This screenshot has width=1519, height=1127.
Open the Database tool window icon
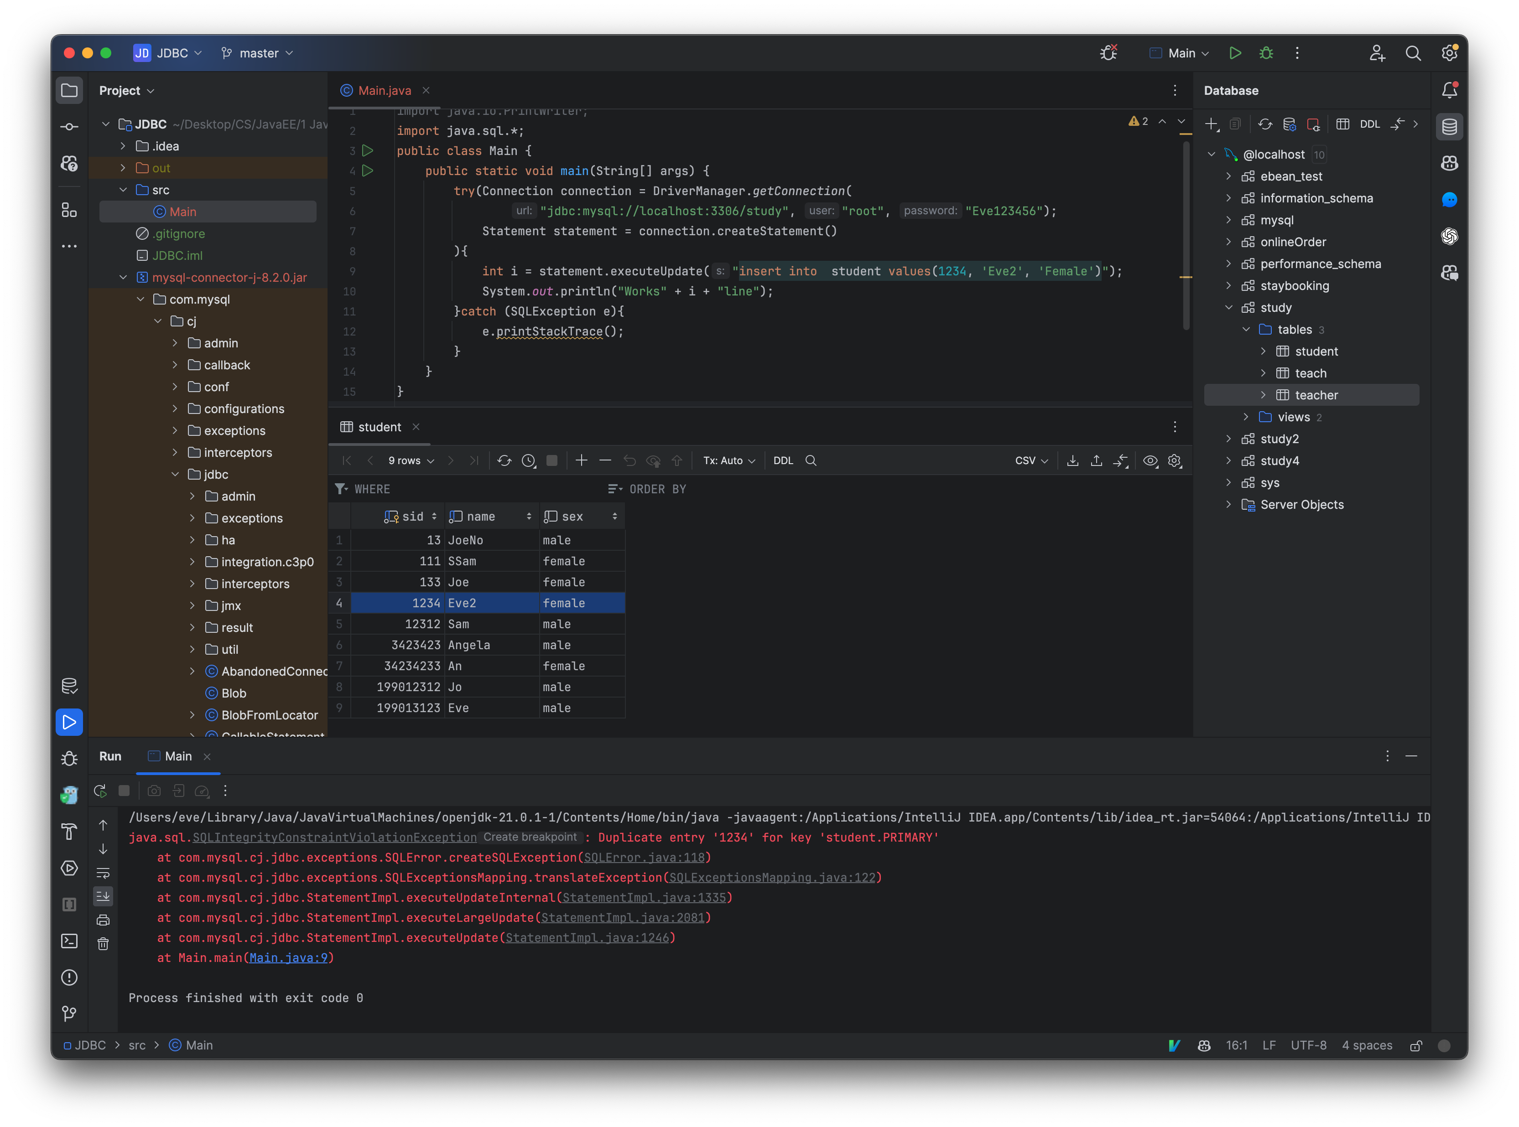click(x=1449, y=127)
